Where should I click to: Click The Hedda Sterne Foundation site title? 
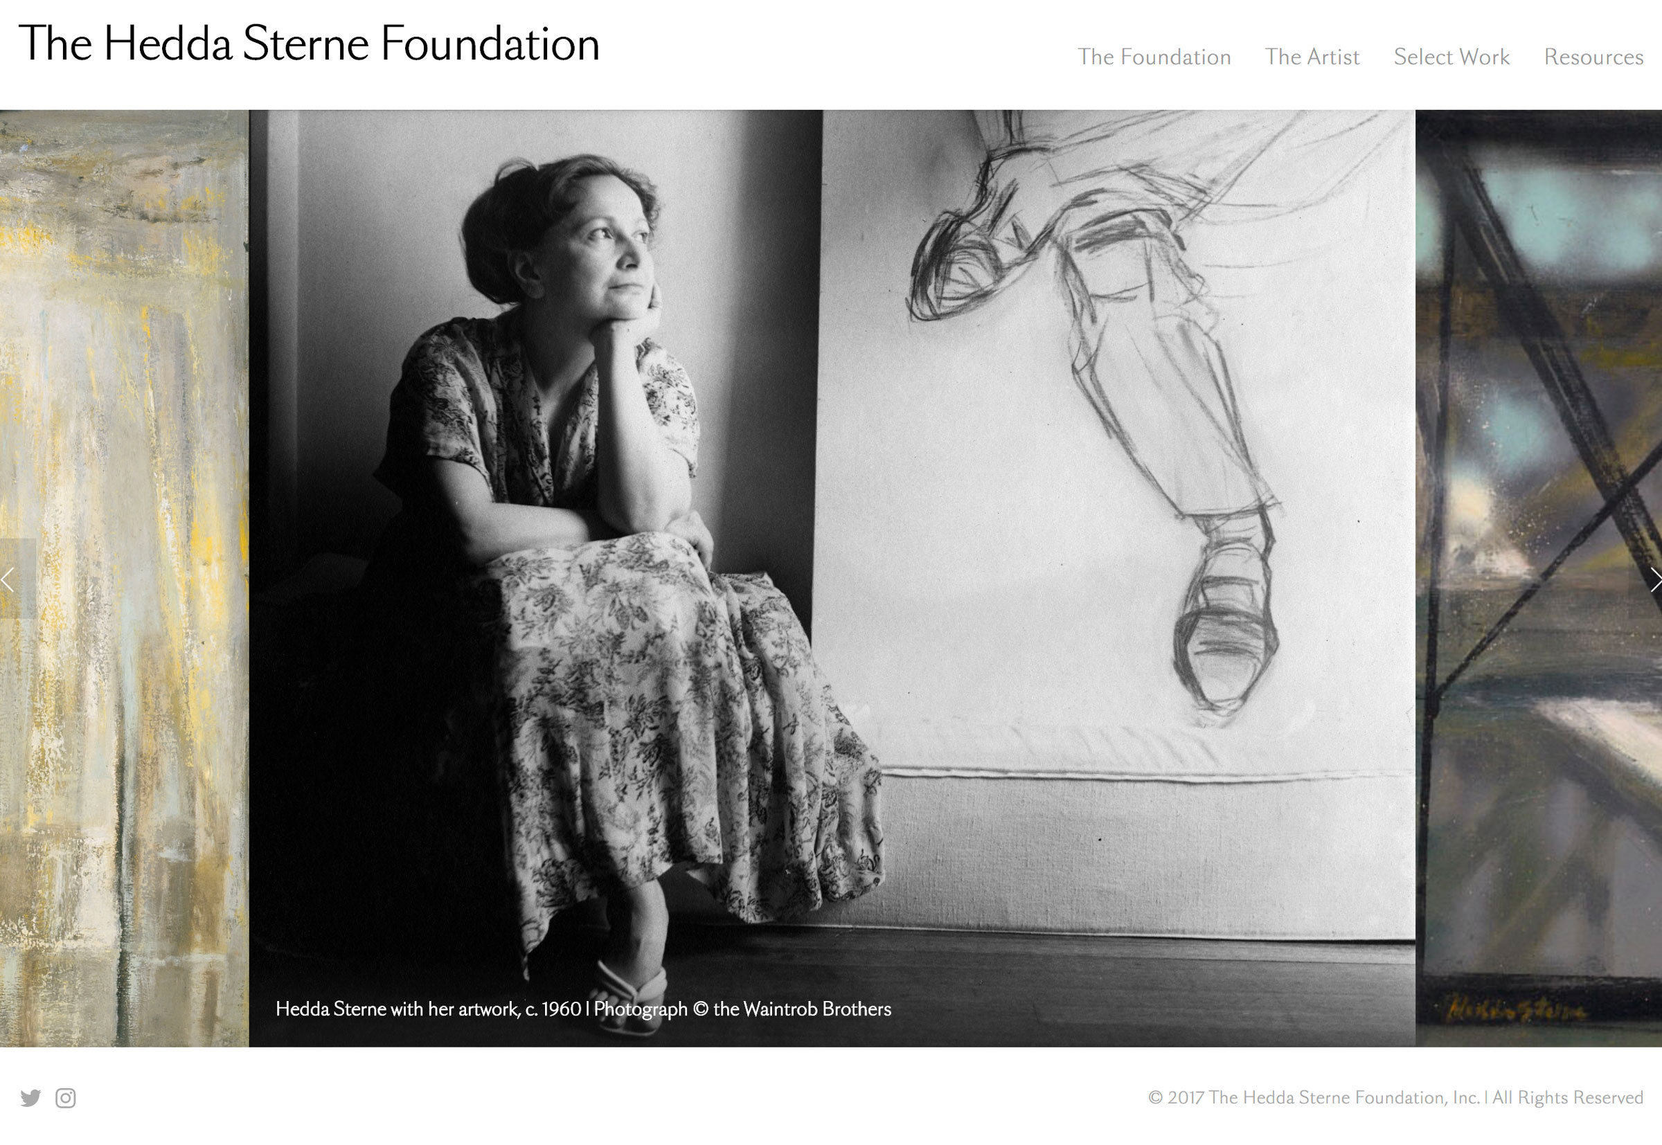[309, 43]
